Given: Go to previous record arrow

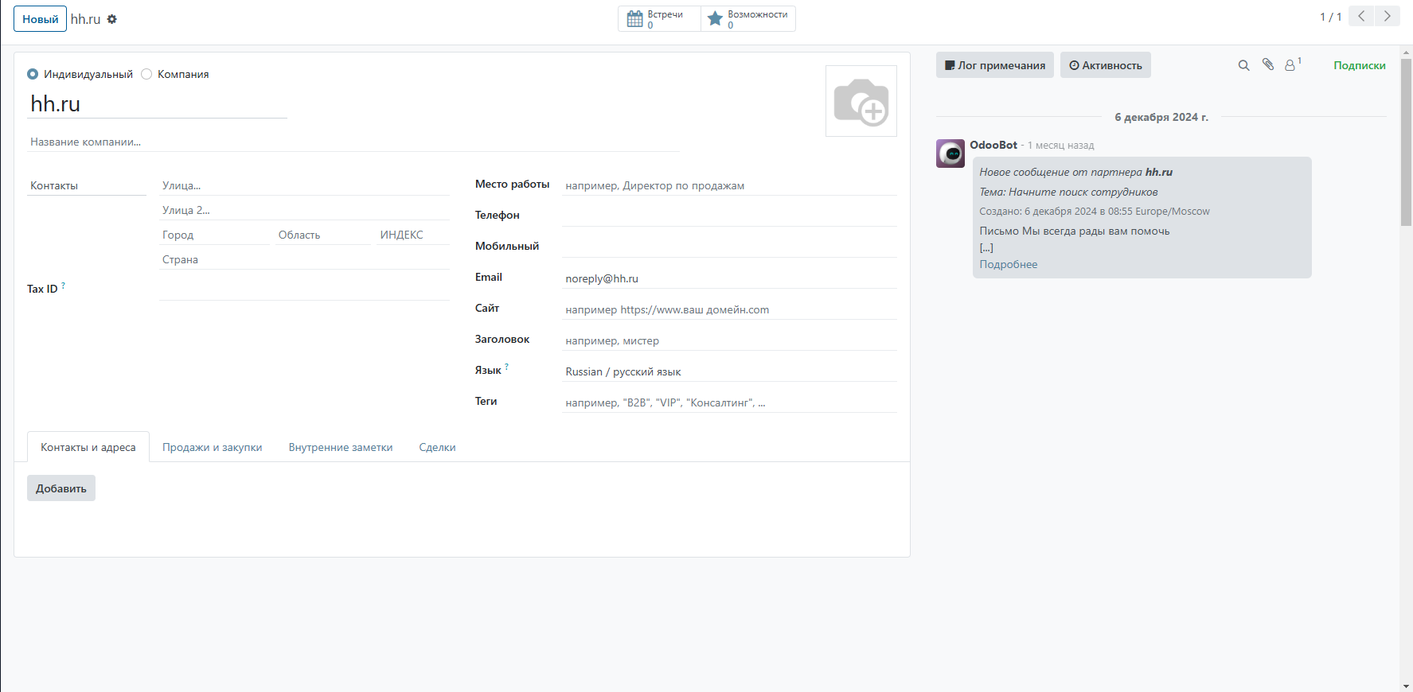Looking at the screenshot, I should pyautogui.click(x=1361, y=17).
